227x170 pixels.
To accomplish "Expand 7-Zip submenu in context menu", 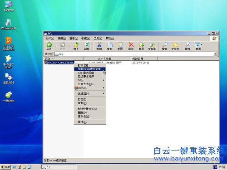I will click(x=89, y=80).
